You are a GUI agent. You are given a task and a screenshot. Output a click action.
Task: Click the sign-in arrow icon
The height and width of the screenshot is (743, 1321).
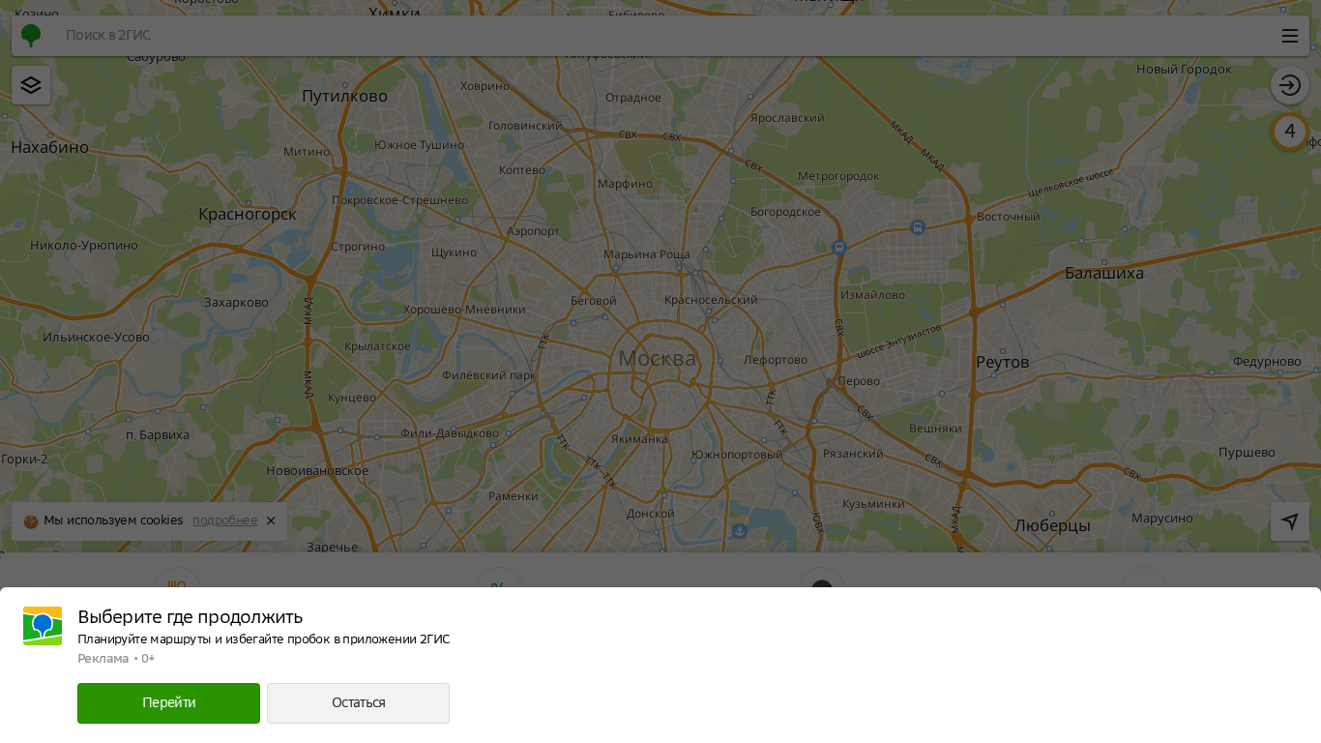[1290, 85]
